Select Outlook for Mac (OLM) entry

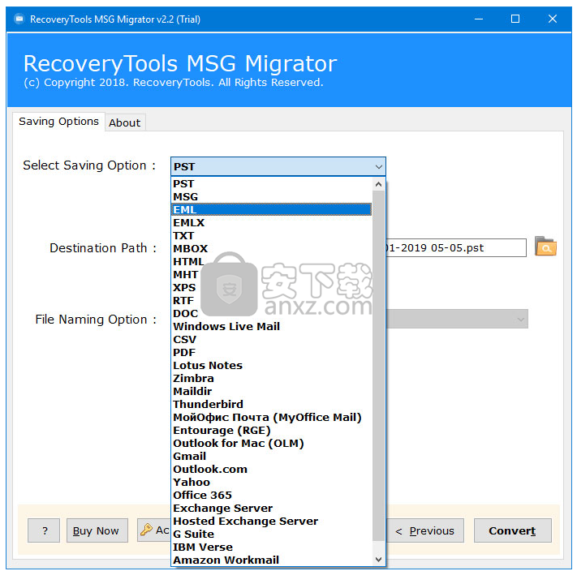point(272,443)
